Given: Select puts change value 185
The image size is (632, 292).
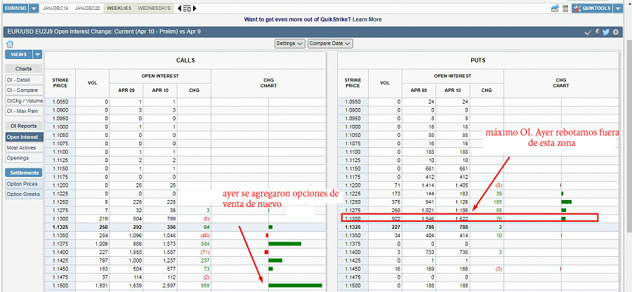Looking at the screenshot, I should click(488, 201).
